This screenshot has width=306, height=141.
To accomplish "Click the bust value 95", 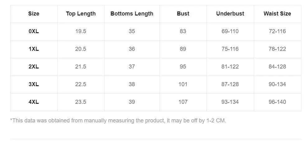I will pyautogui.click(x=183, y=67).
